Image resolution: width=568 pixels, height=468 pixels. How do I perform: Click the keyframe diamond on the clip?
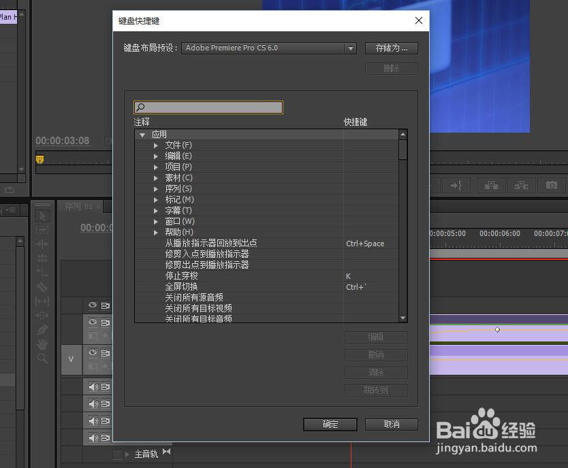[497, 329]
